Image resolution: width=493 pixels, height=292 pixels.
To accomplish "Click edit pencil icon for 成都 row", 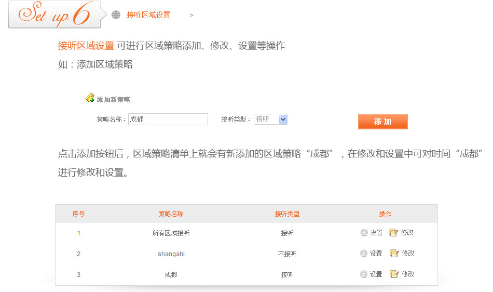I will pyautogui.click(x=394, y=274).
